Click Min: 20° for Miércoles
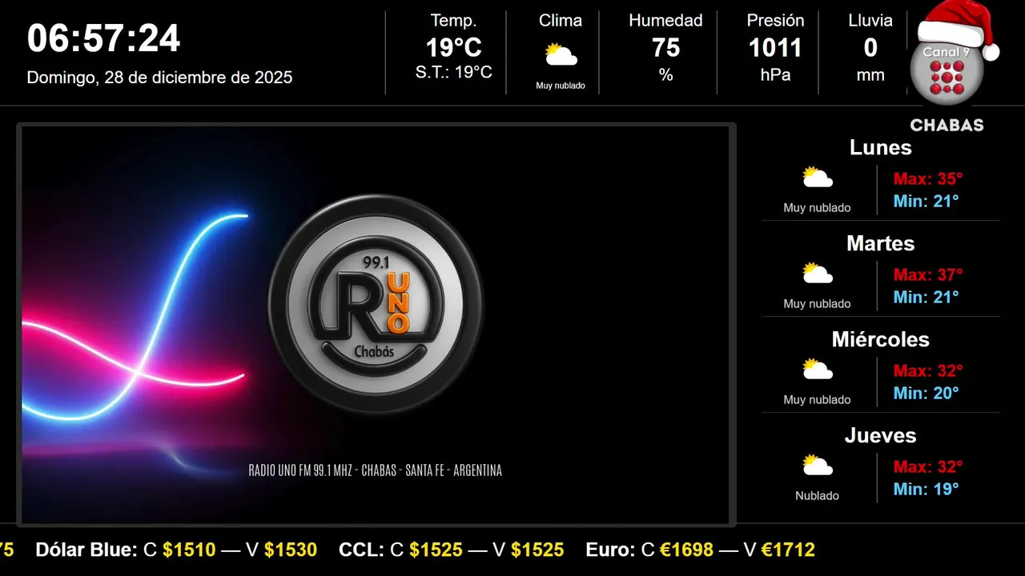The width and height of the screenshot is (1025, 576). 926,393
